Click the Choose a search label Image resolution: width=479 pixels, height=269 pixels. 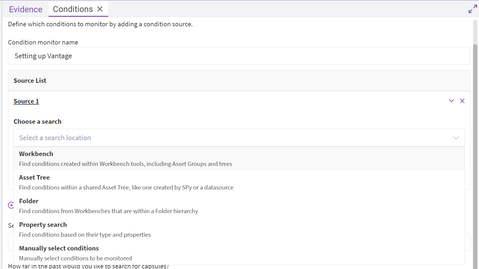pyautogui.click(x=37, y=122)
